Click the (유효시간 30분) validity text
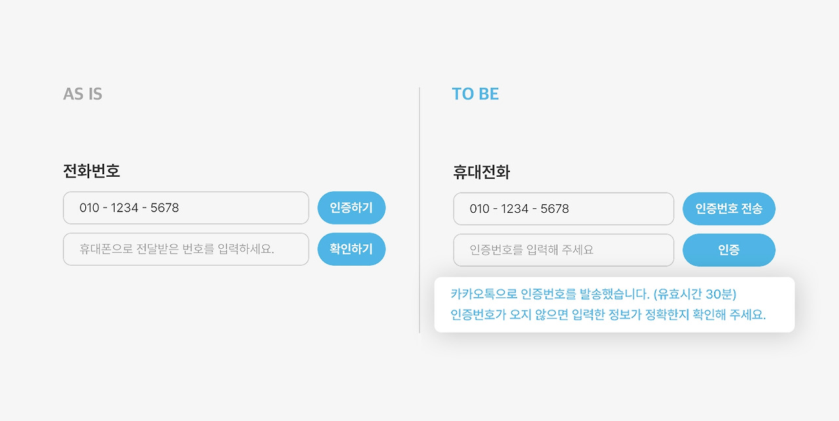839x421 pixels. coord(695,295)
